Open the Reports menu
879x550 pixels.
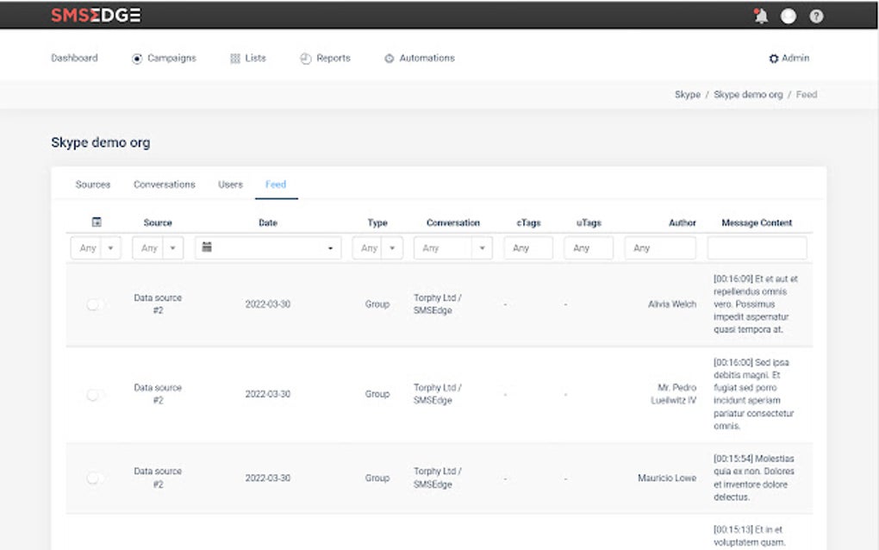[x=325, y=59]
